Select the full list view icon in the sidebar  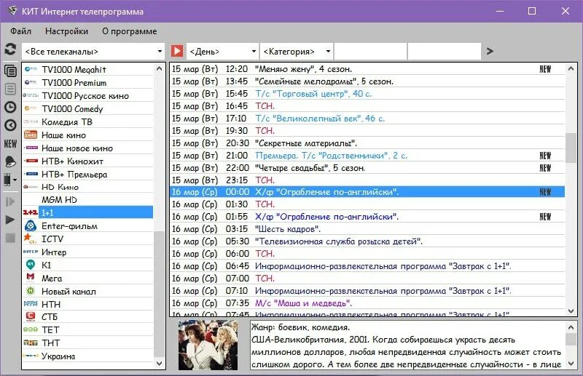[x=10, y=71]
